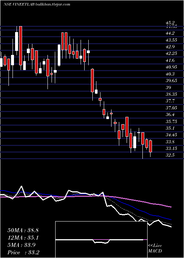Click the 34.45 price axis label
Viewport: 184px width, 258px height.
click(x=171, y=135)
